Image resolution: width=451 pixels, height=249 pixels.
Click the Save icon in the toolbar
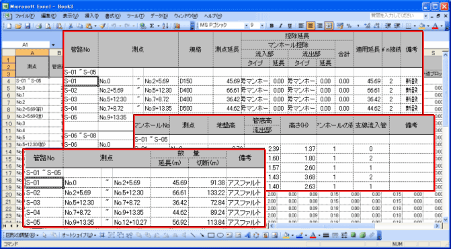coord(28,26)
